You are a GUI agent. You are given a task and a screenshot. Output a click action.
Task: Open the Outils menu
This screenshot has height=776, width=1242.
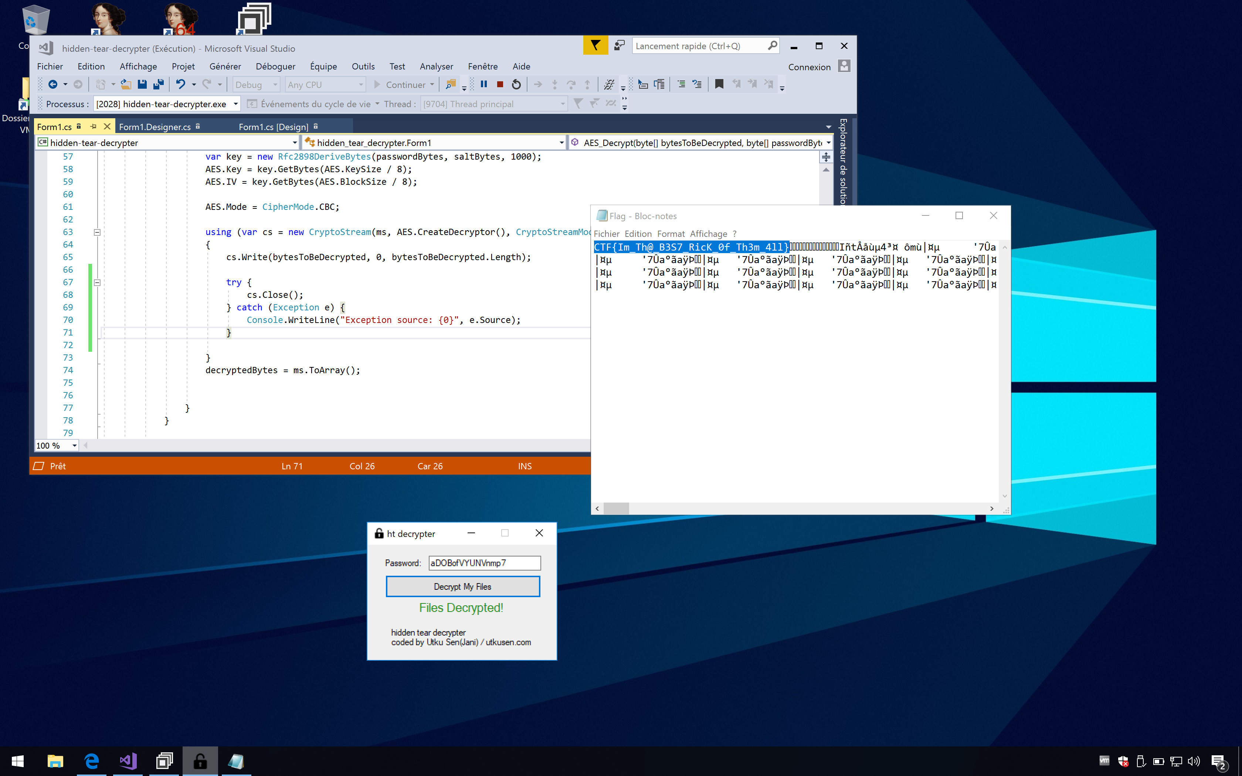[x=363, y=66]
